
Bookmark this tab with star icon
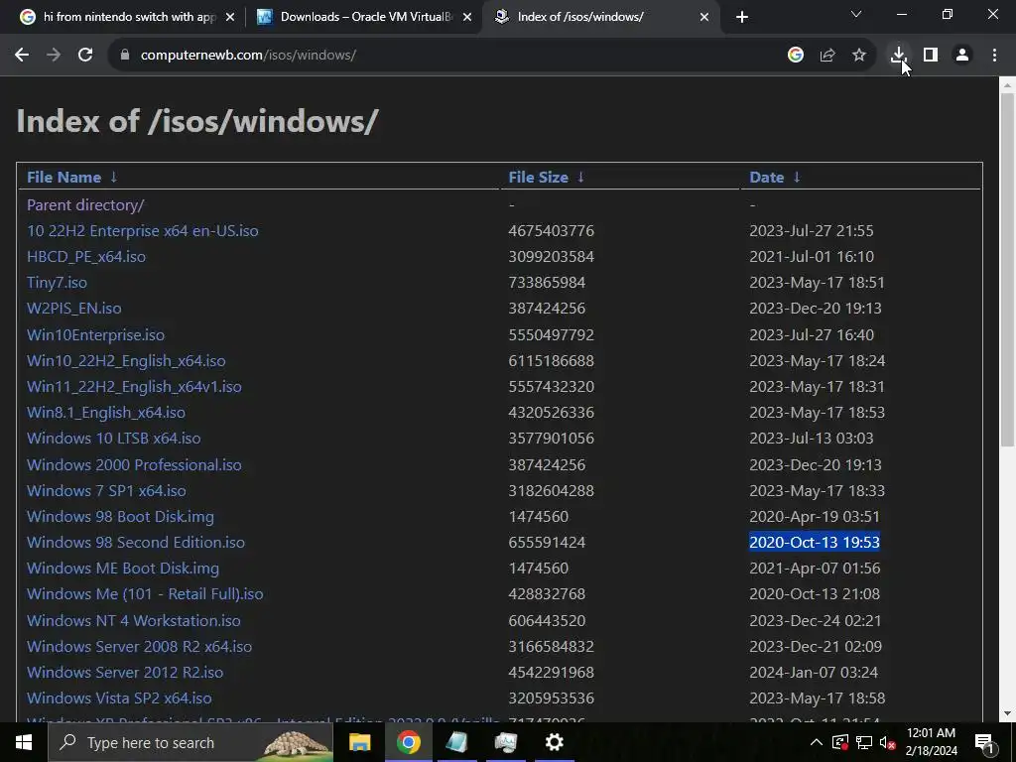859,56
